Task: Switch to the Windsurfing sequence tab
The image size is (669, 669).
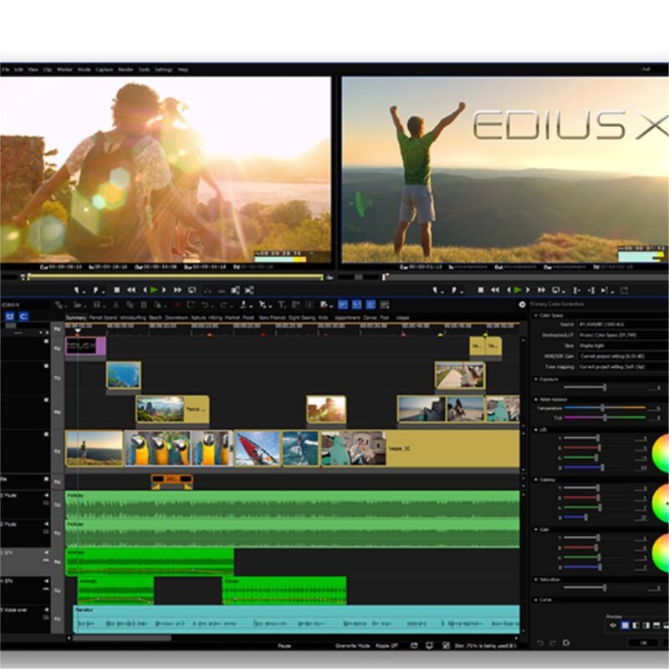Action: 132,318
